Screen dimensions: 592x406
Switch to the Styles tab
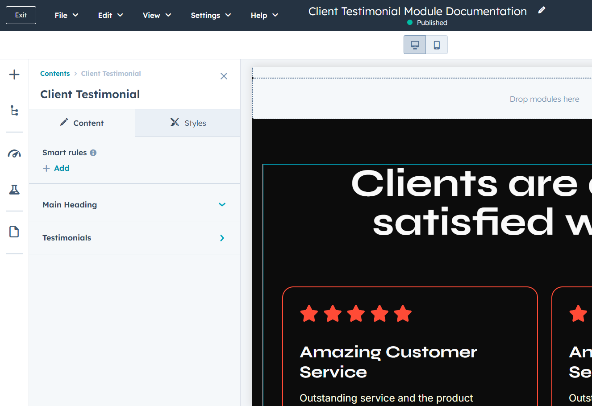pyautogui.click(x=188, y=123)
